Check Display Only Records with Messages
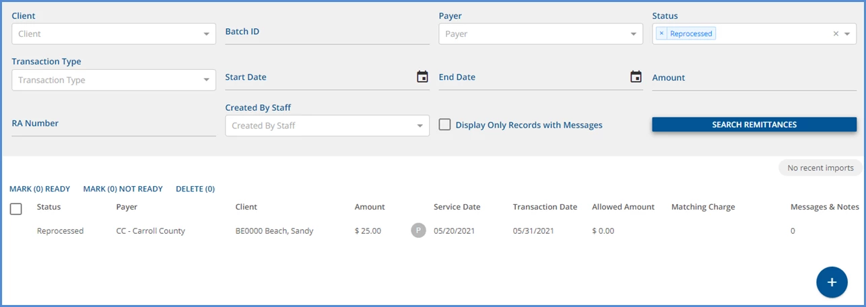Viewport: 866px width, 307px height. click(444, 125)
